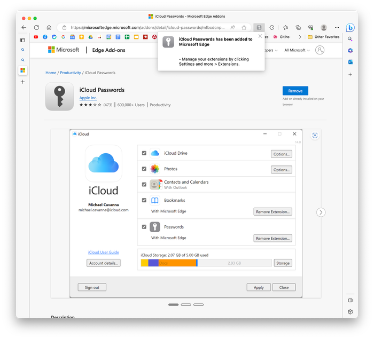374x339 pixels.
Task: Open the Settings and more ellipsis menu
Action: click(x=337, y=28)
